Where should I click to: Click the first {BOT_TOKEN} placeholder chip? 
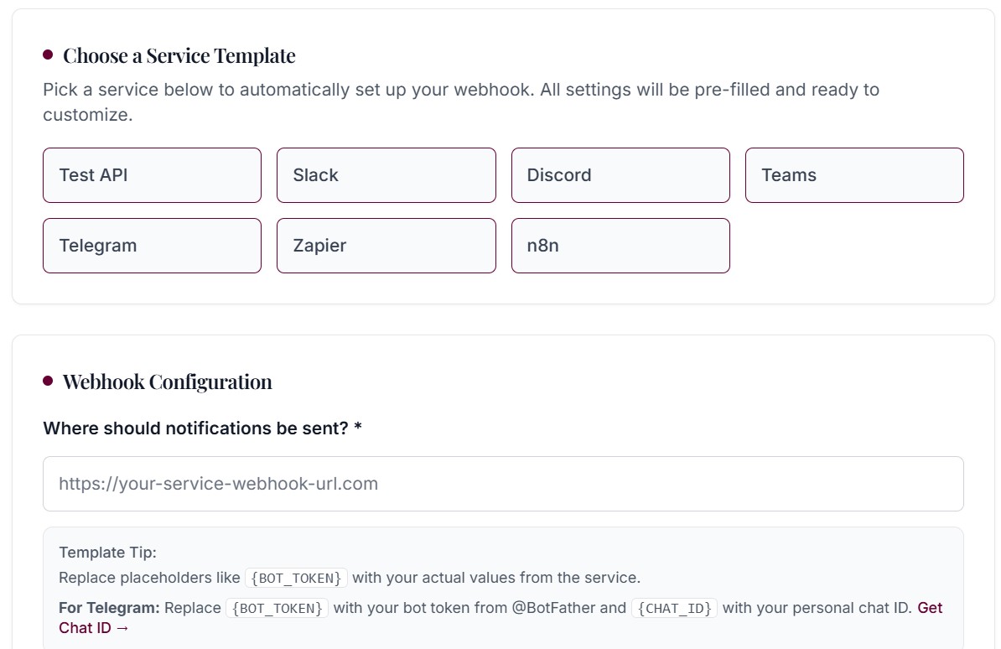(296, 578)
